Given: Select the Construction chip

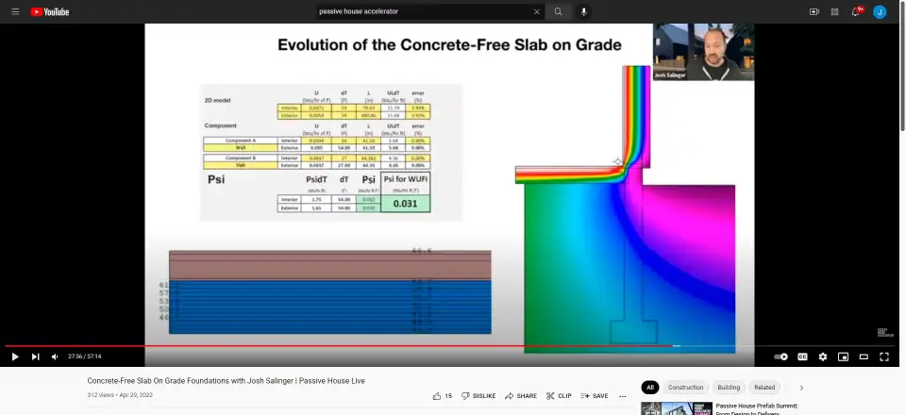Looking at the screenshot, I should (685, 388).
